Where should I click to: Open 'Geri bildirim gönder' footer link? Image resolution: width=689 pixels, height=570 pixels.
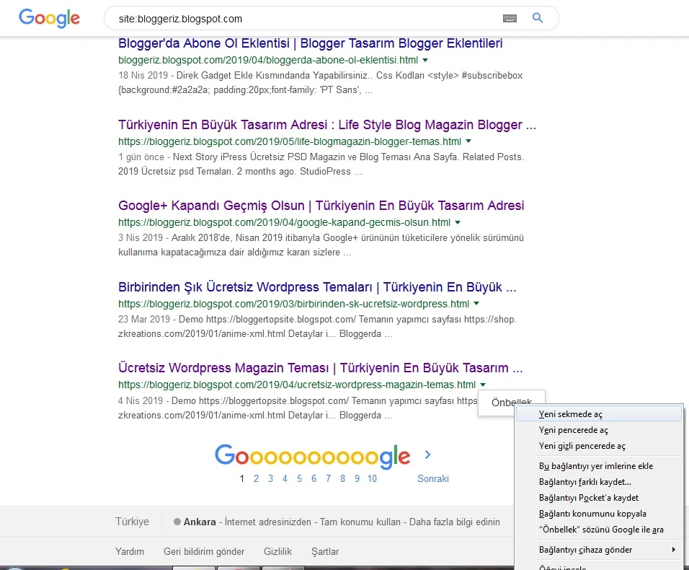(x=204, y=551)
